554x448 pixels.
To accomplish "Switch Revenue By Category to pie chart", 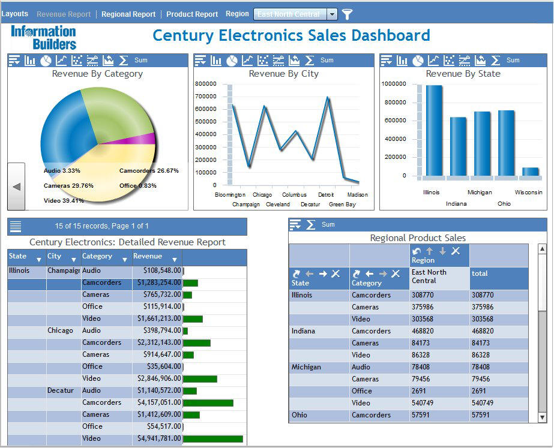I will pyautogui.click(x=46, y=61).
